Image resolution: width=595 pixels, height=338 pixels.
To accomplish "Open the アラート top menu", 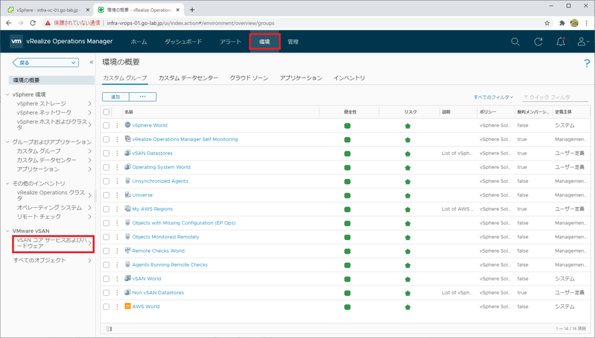I will (x=231, y=42).
